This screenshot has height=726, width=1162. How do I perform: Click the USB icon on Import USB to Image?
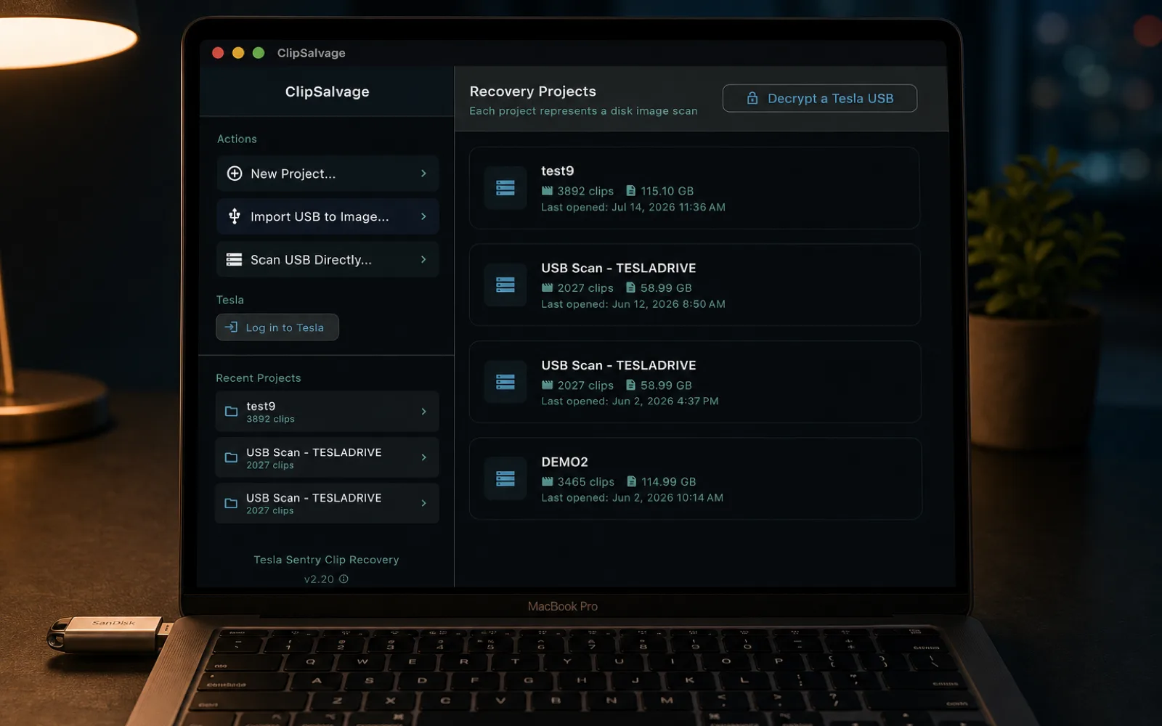tap(235, 216)
